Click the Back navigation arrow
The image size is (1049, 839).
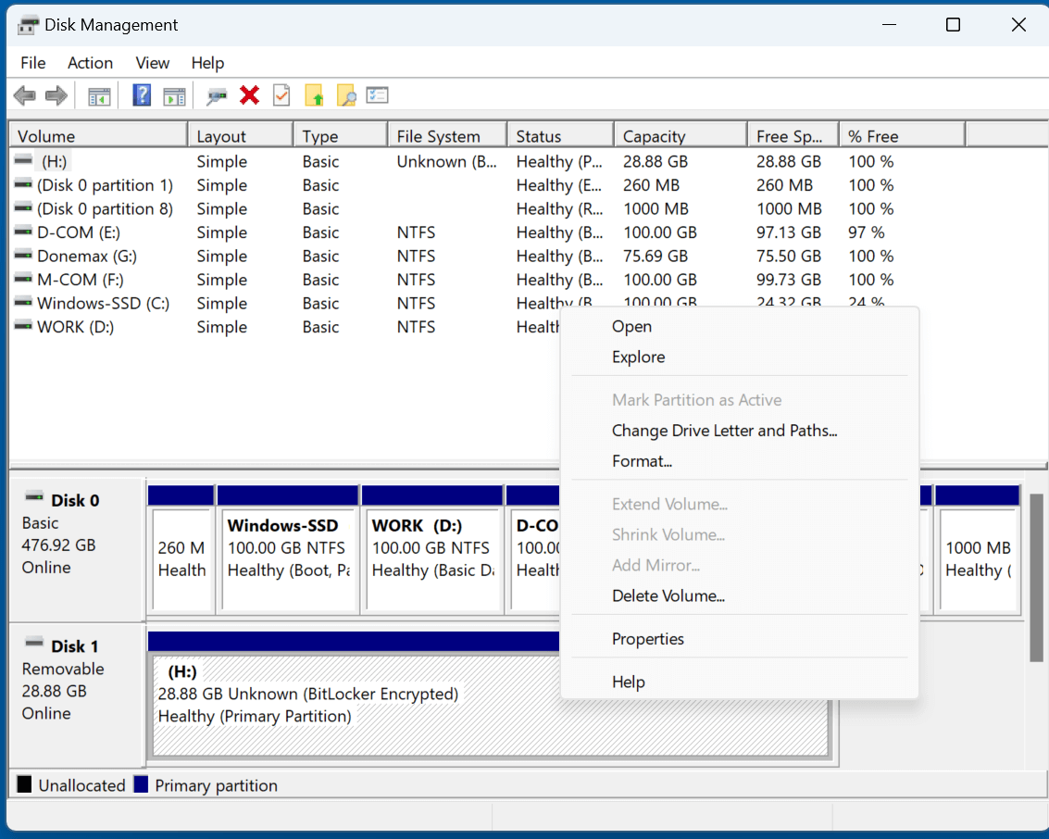tap(24, 94)
